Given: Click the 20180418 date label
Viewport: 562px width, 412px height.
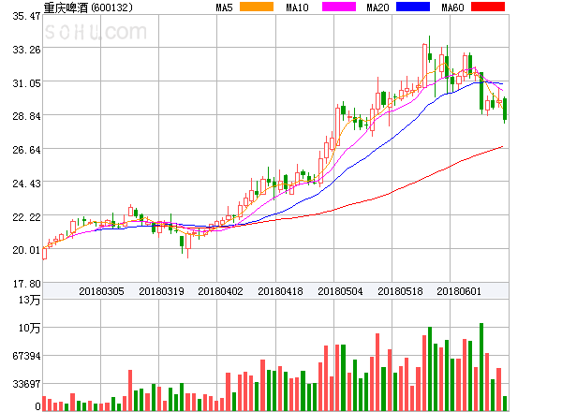Looking at the screenshot, I should tap(280, 291).
